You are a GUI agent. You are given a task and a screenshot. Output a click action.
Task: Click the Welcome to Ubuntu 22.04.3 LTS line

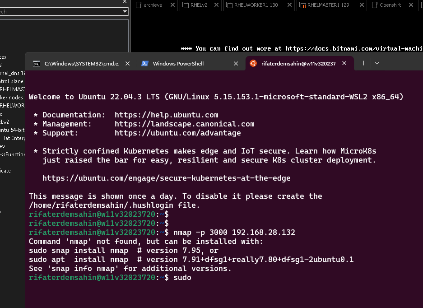(x=216, y=97)
